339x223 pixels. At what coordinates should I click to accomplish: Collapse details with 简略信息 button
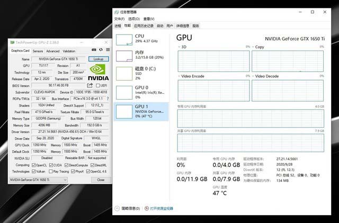[129, 209]
